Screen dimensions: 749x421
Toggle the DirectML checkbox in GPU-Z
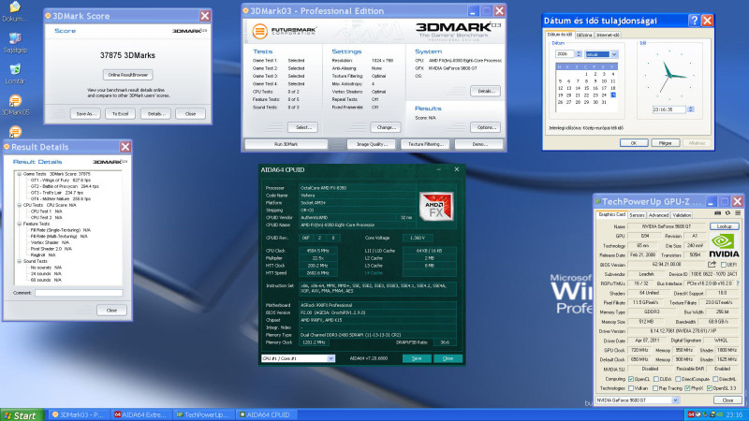[x=715, y=379]
